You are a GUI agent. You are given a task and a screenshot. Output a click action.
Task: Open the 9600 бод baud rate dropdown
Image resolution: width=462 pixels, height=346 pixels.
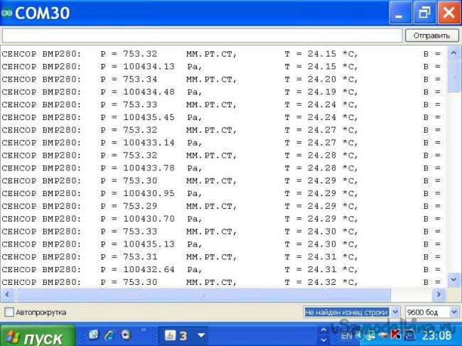click(x=431, y=312)
